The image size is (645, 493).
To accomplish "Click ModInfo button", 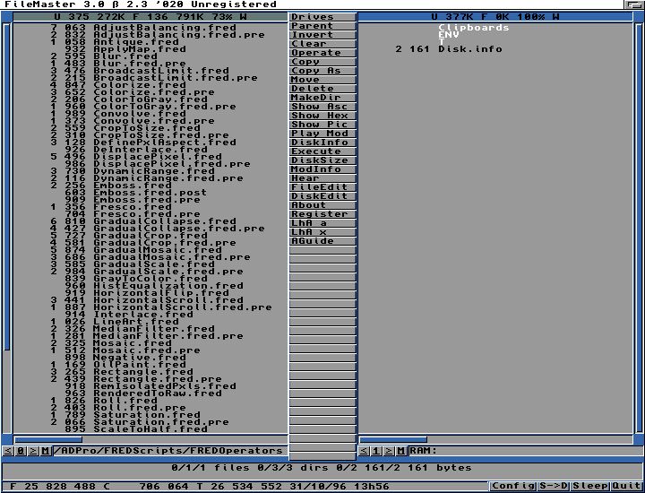I will (x=322, y=169).
